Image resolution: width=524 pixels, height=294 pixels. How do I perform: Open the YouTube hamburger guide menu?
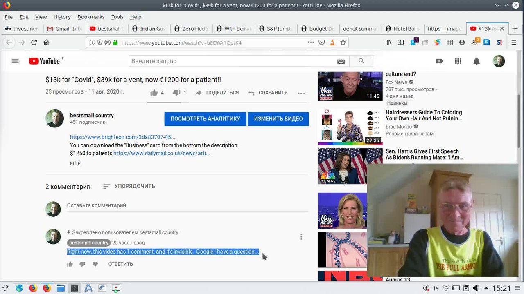pos(15,61)
